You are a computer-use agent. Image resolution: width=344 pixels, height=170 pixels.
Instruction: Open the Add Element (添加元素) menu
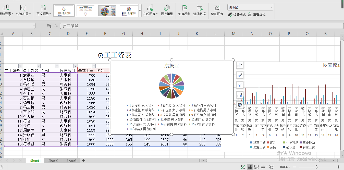point(6,10)
